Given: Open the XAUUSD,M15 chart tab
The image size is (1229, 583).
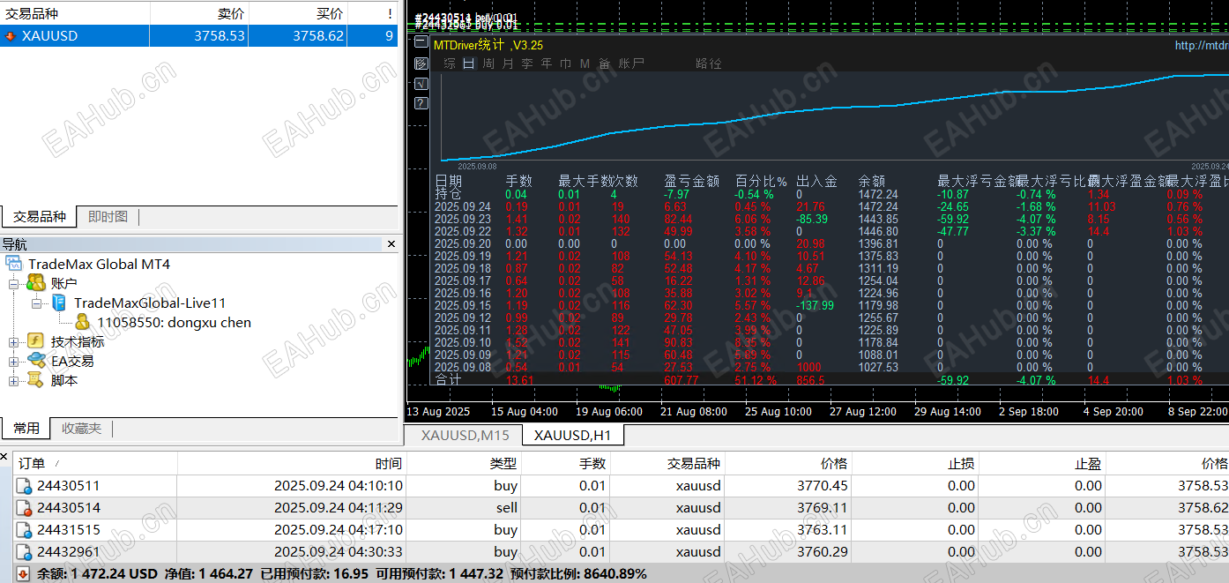Looking at the screenshot, I should [x=465, y=435].
